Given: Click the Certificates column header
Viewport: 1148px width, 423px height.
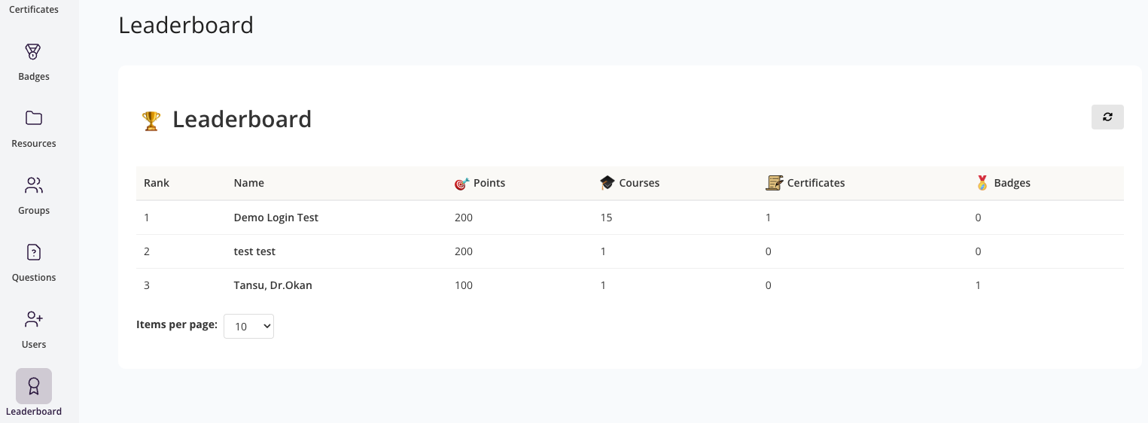Looking at the screenshot, I should (815, 183).
